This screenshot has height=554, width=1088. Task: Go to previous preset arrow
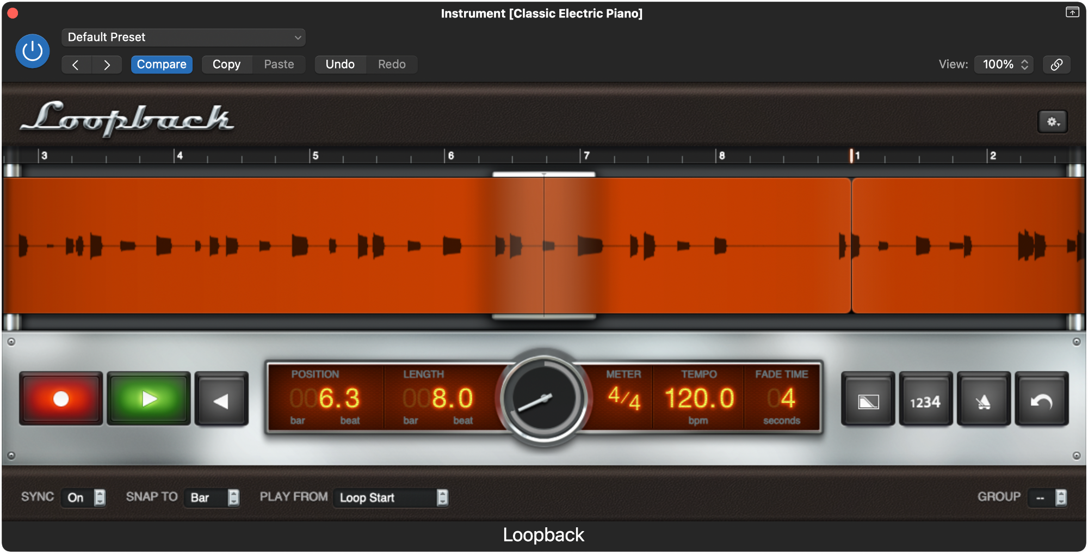[x=76, y=65]
